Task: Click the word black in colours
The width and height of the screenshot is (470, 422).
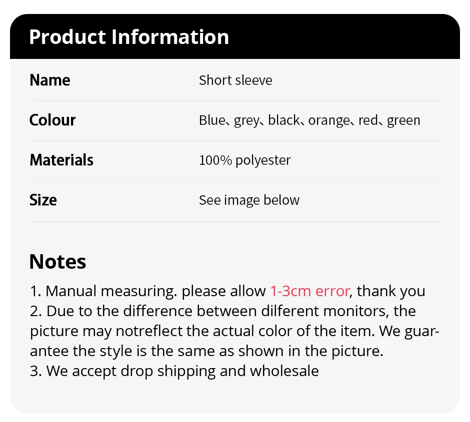Action: click(x=283, y=120)
